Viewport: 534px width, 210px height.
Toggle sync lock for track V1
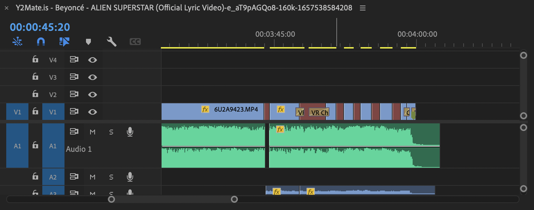point(74,112)
